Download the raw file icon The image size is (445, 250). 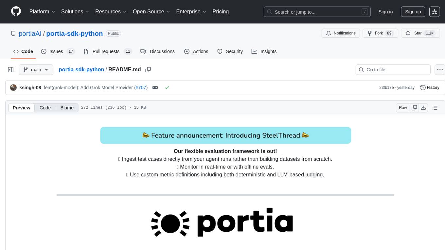point(423,108)
